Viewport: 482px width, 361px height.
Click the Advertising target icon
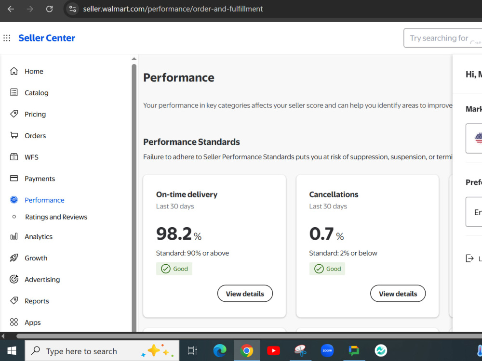pos(14,279)
